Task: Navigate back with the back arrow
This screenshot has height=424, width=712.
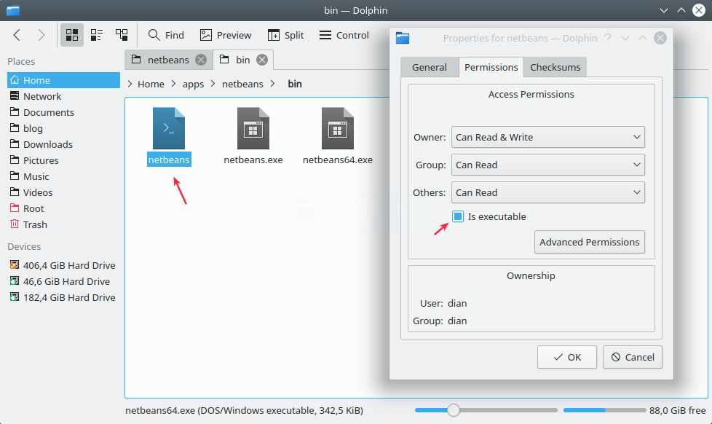Action: click(17, 34)
